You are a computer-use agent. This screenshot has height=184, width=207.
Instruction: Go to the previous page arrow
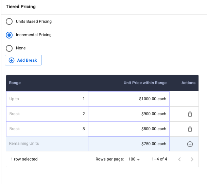tap(179, 159)
